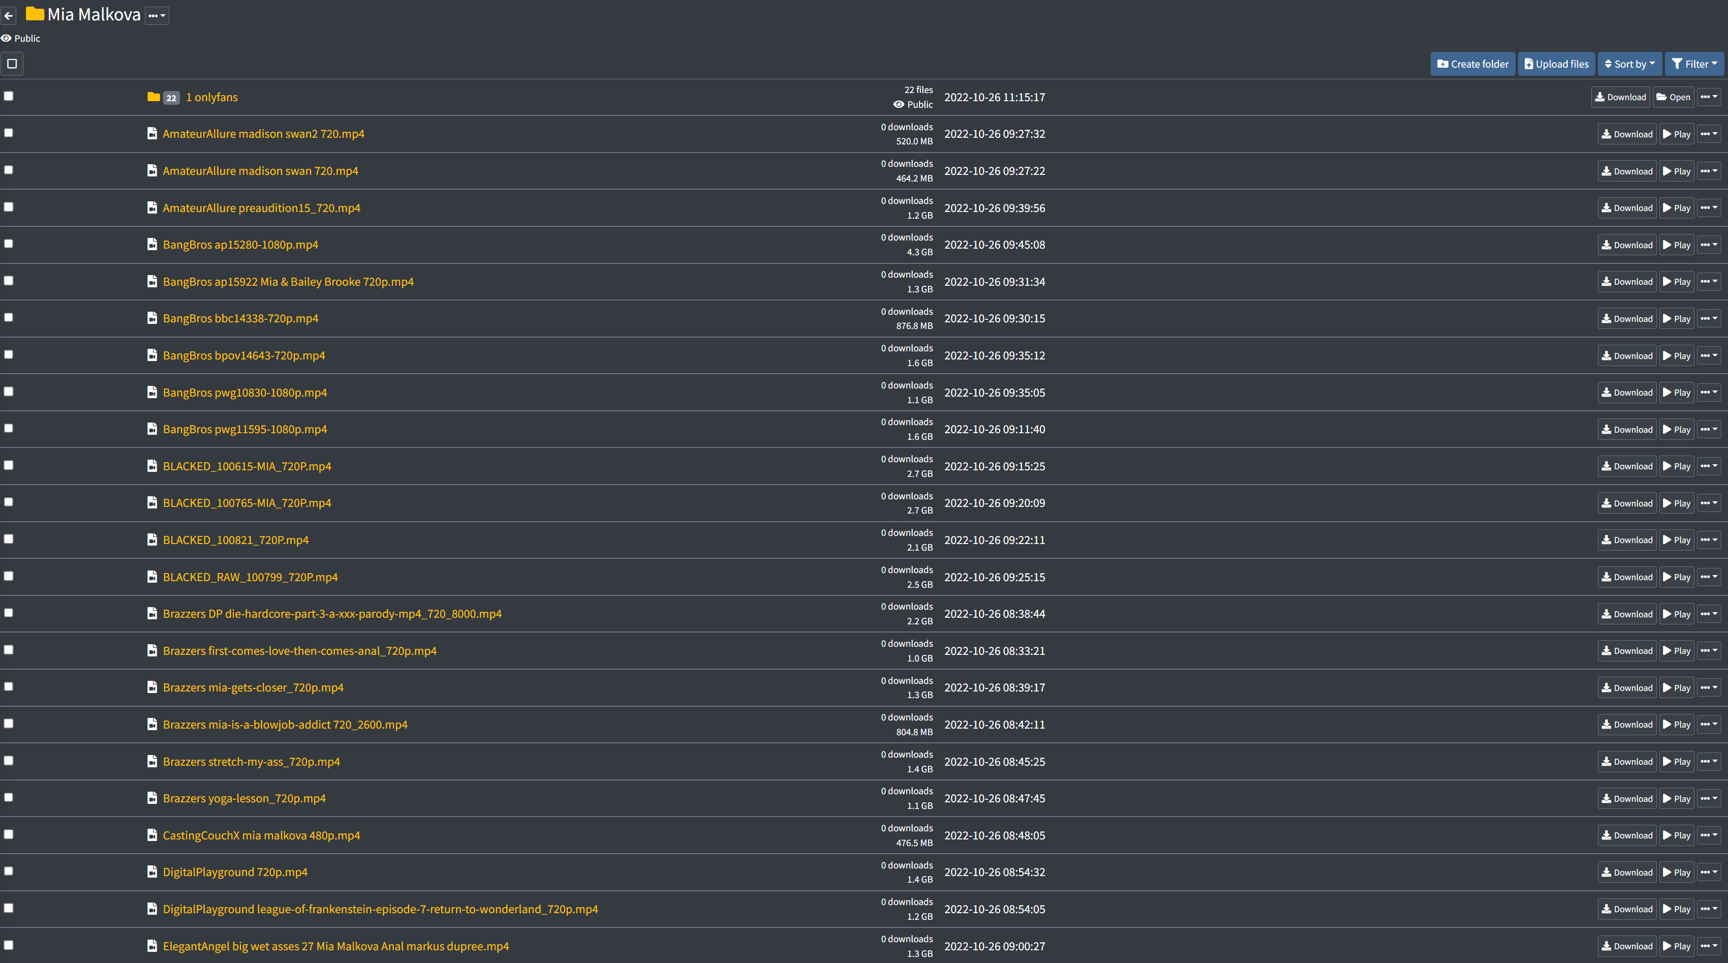Play BLACKED_100821_720P.mp4

1676,540
